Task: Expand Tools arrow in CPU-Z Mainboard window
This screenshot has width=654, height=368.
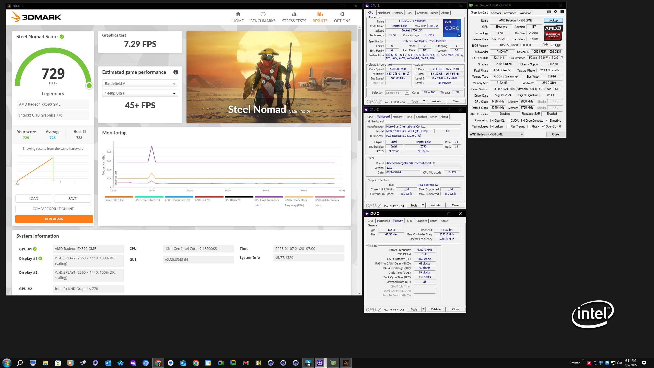Action: point(423,205)
